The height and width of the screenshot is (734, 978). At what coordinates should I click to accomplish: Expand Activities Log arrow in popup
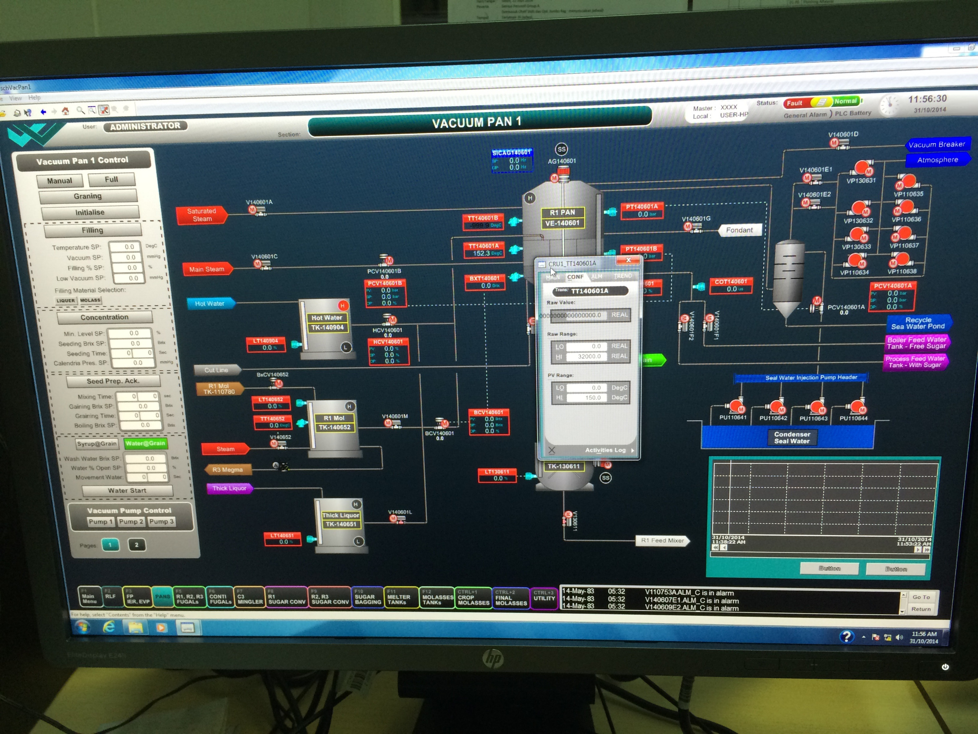click(633, 450)
